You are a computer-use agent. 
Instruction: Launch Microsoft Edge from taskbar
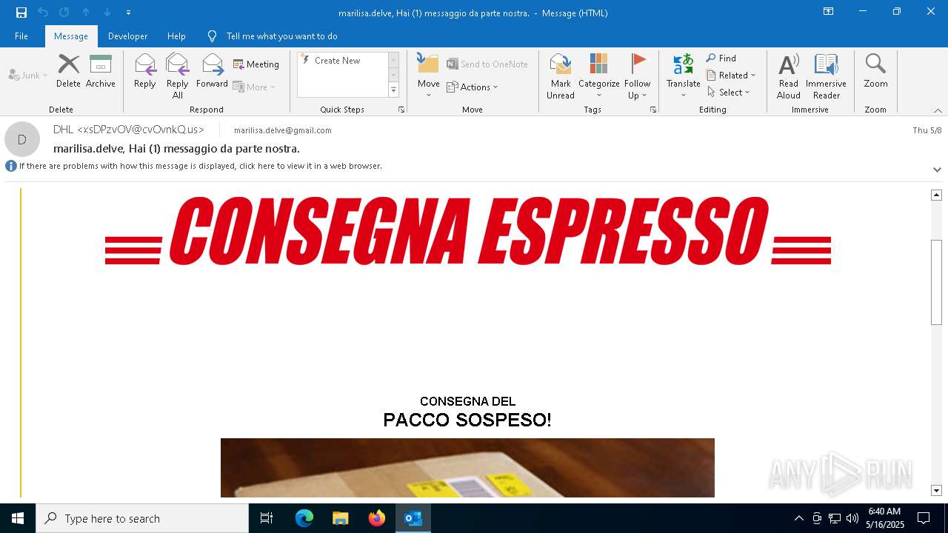[x=304, y=518]
